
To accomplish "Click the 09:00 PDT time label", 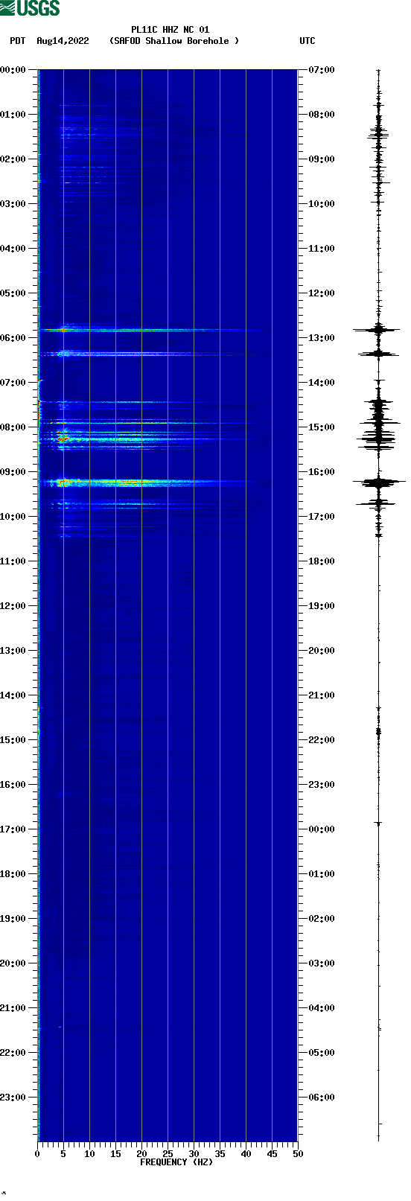I will pos(13,472).
